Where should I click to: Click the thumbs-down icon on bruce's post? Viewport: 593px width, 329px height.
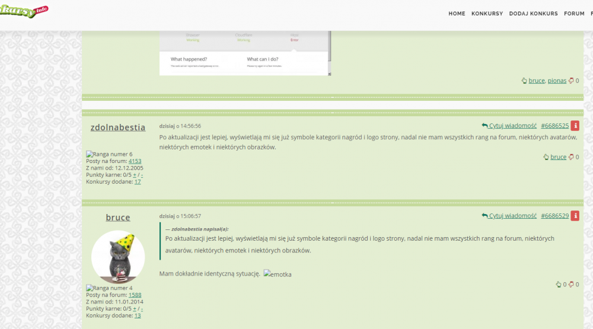click(571, 285)
